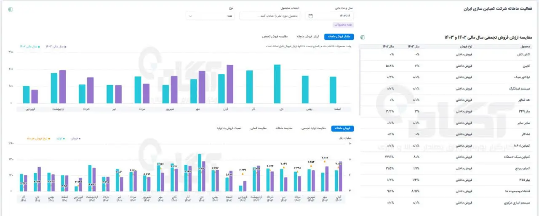Click the سال 1403 column header
The width and height of the screenshot is (539, 216).
414,46
